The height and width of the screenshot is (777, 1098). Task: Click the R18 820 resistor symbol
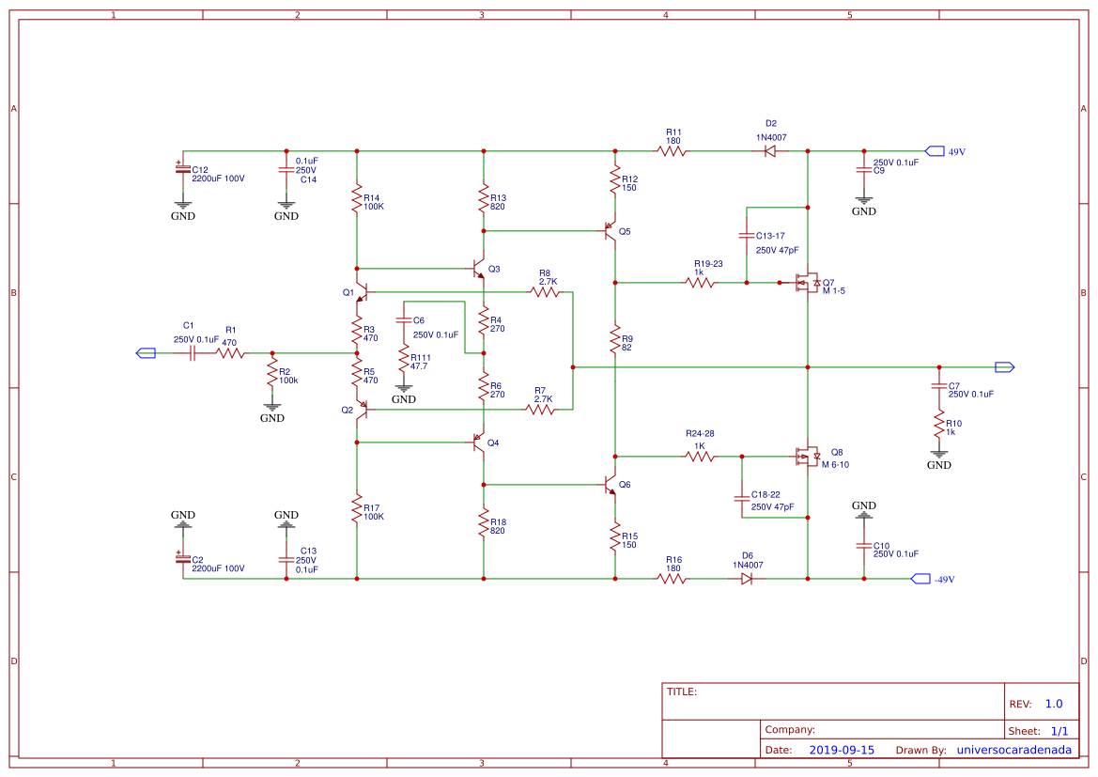pyautogui.click(x=484, y=522)
